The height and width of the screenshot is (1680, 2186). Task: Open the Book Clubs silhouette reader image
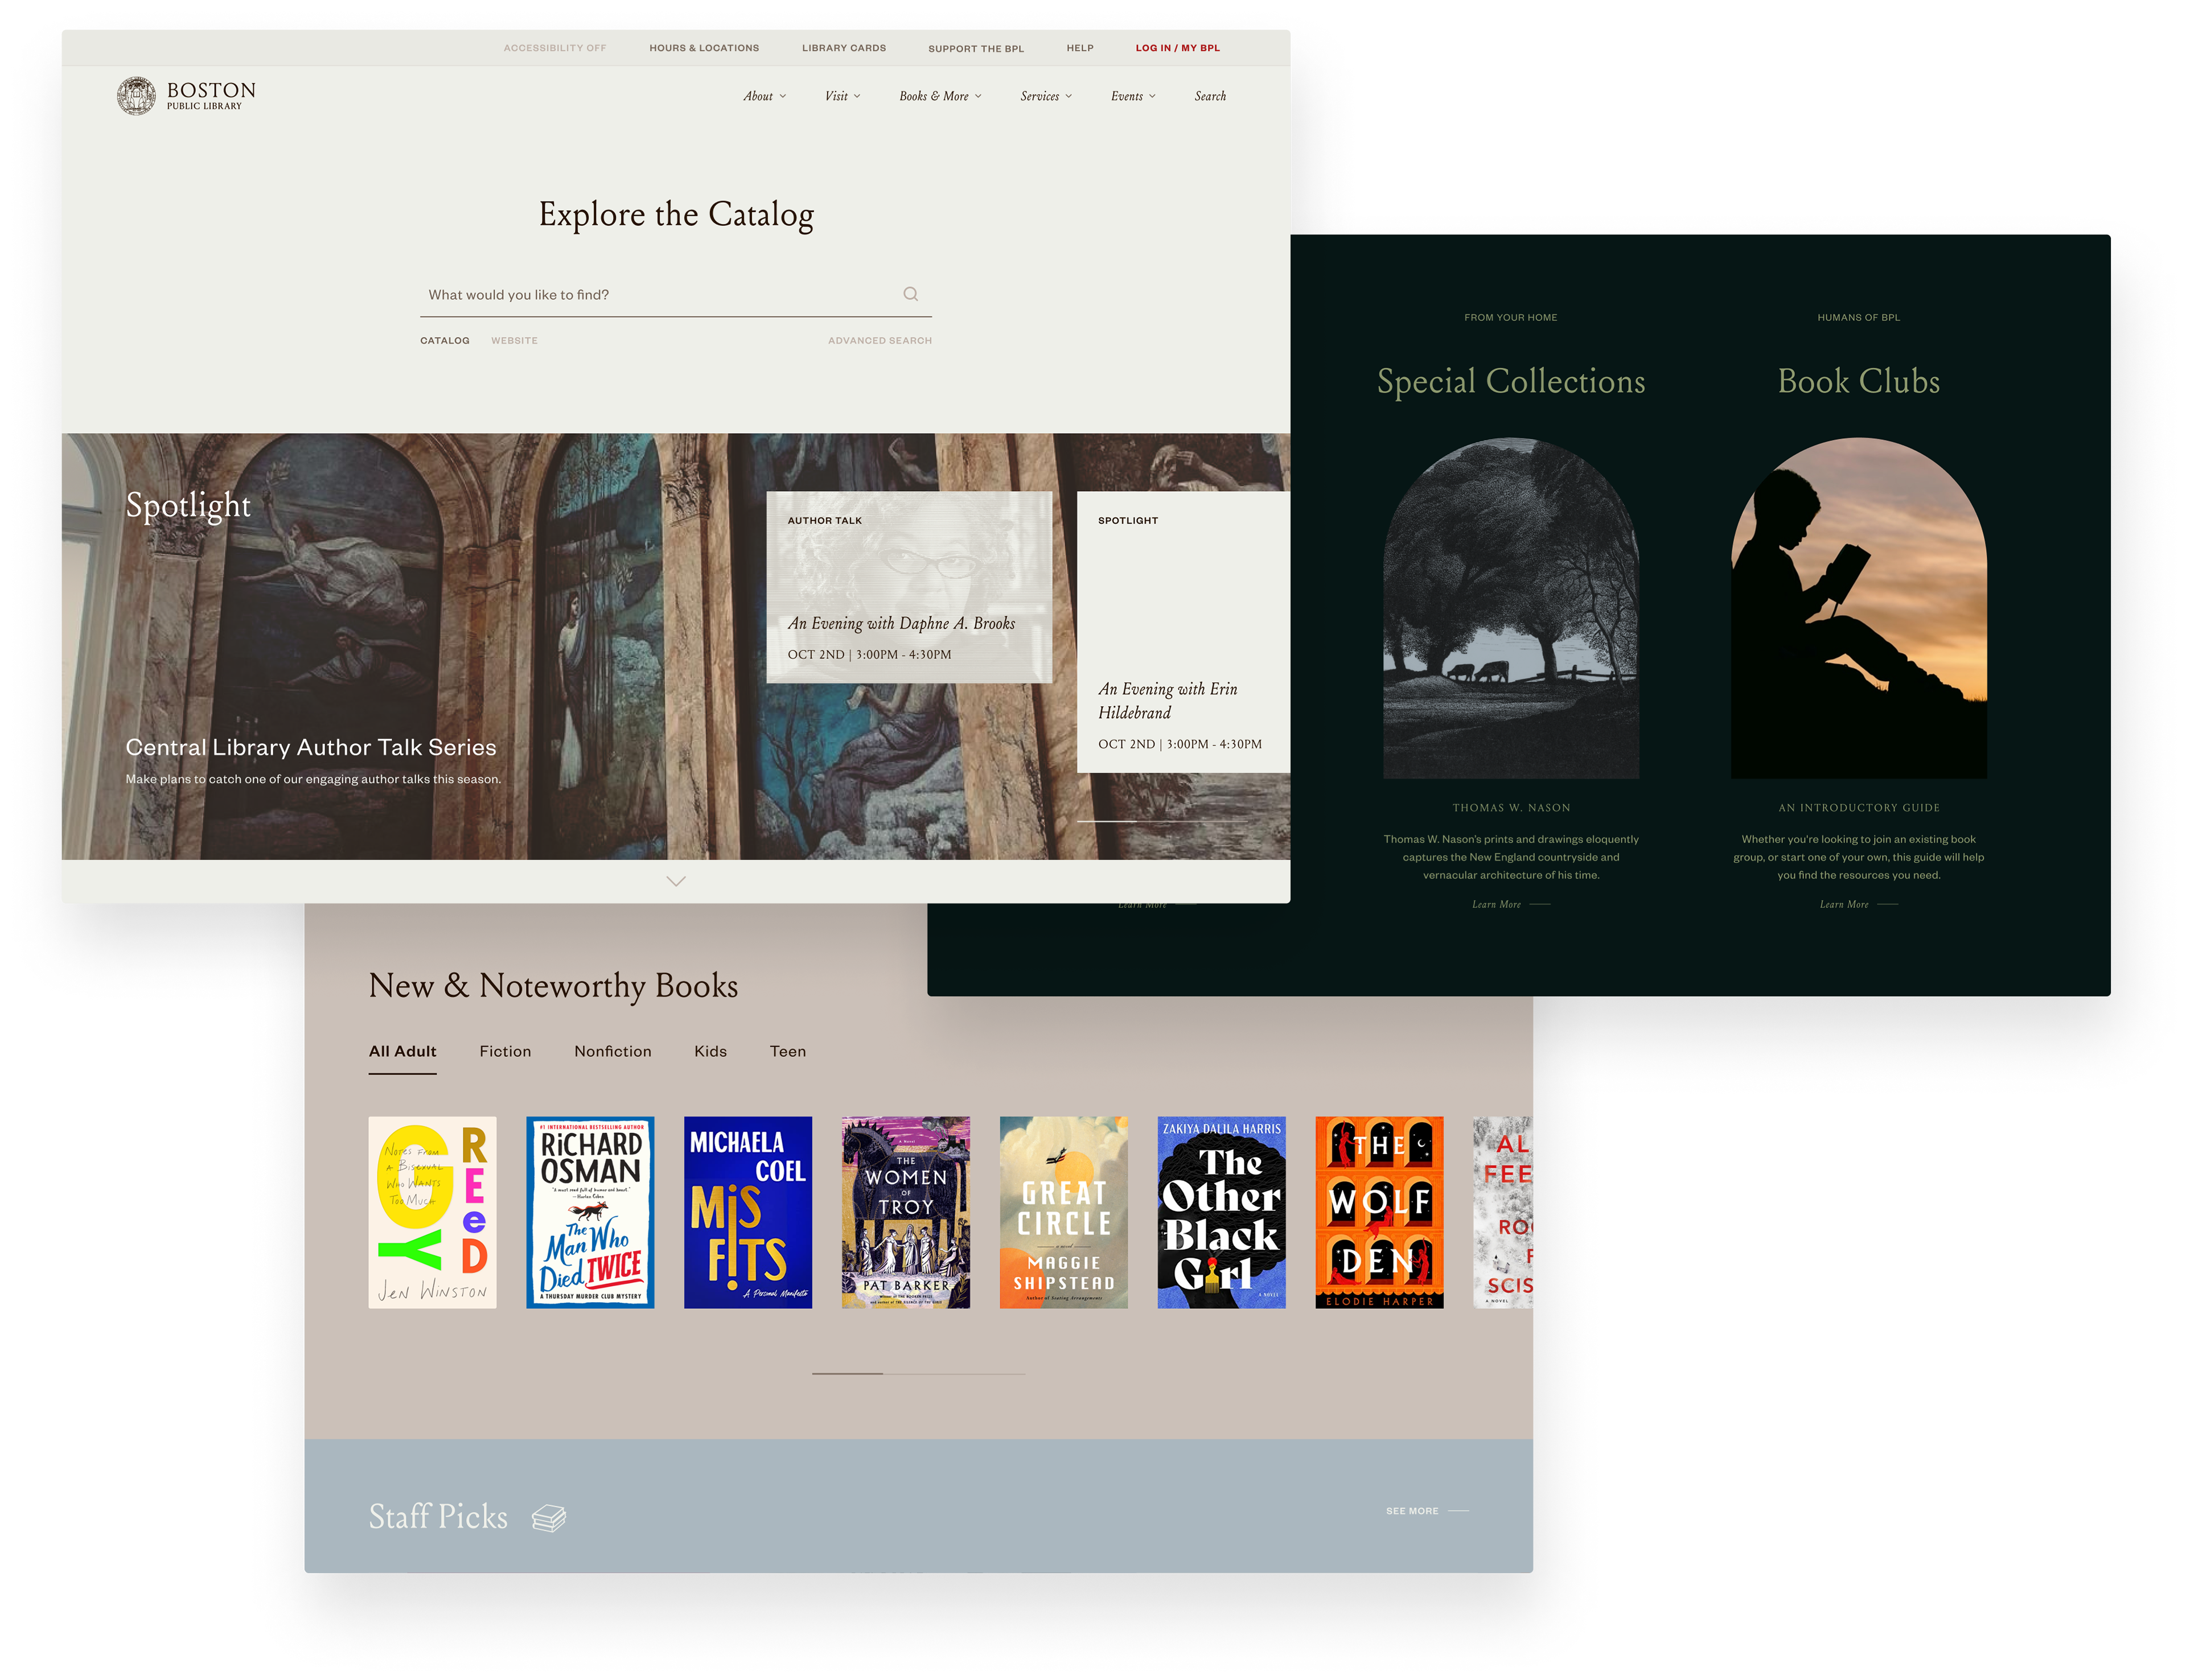click(1858, 608)
